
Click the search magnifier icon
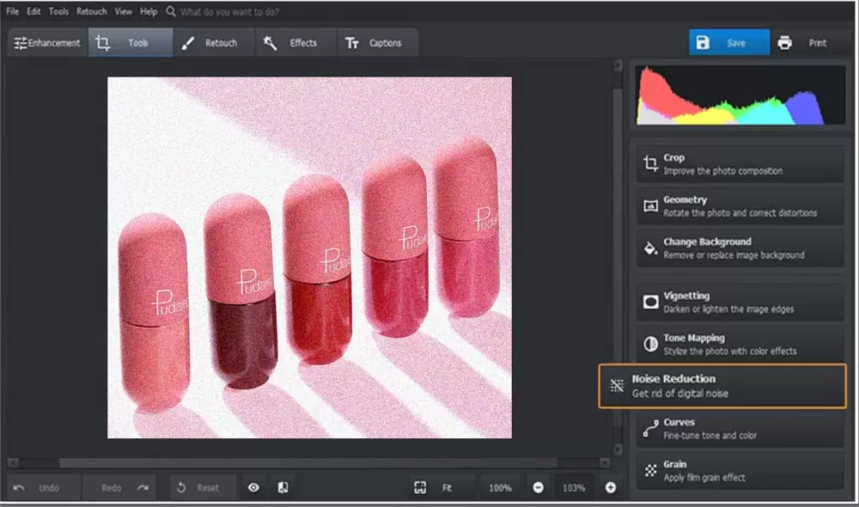point(171,11)
